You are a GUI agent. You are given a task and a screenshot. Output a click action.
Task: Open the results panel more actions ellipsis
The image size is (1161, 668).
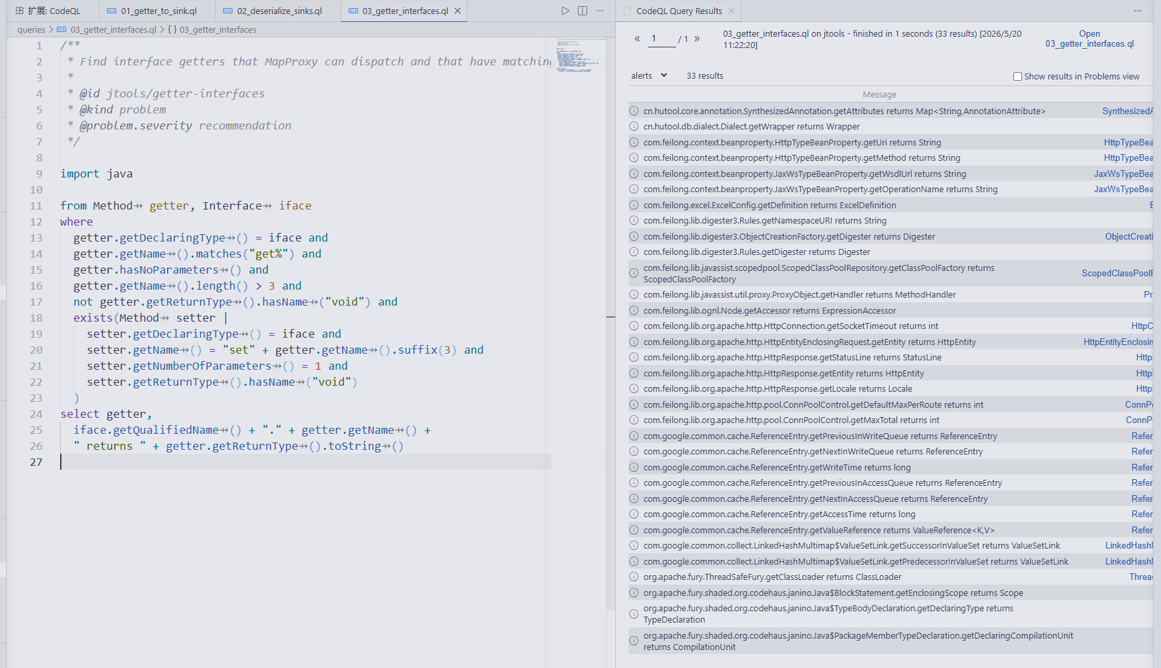(x=1138, y=11)
